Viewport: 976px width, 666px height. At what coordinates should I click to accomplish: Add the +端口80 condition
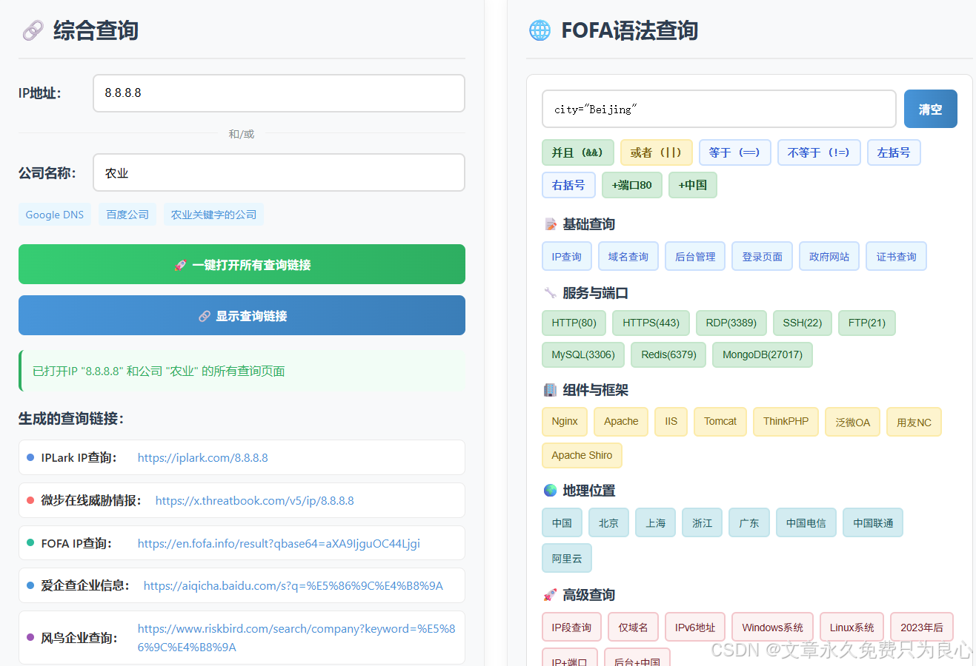click(x=632, y=185)
